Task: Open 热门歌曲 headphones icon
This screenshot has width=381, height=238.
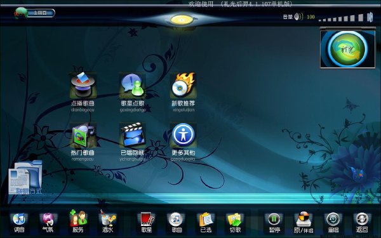Action: coord(83,135)
